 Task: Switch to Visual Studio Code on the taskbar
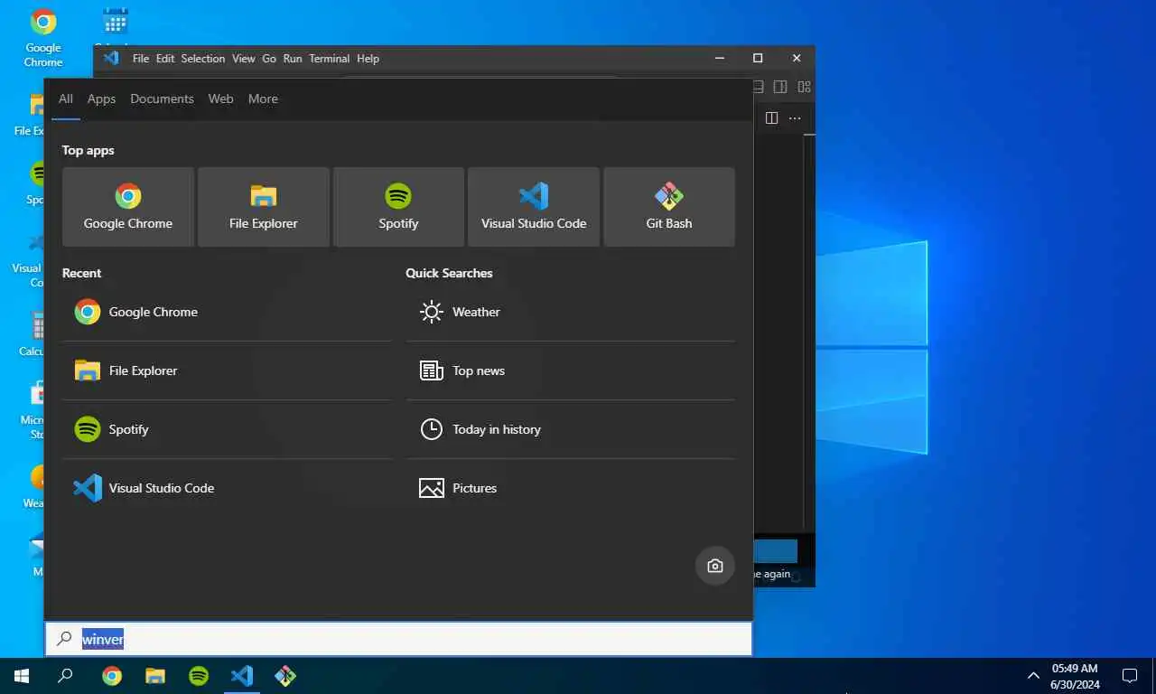pos(242,676)
